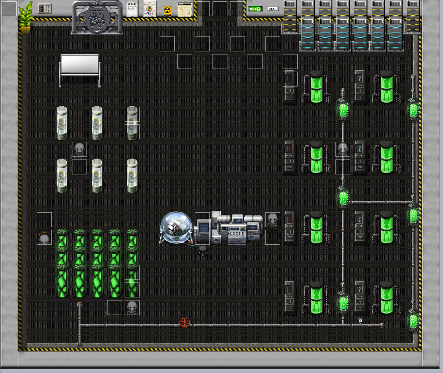Click the small pressure gauge on the horizontal pipe

pyautogui.click(x=360, y=320)
